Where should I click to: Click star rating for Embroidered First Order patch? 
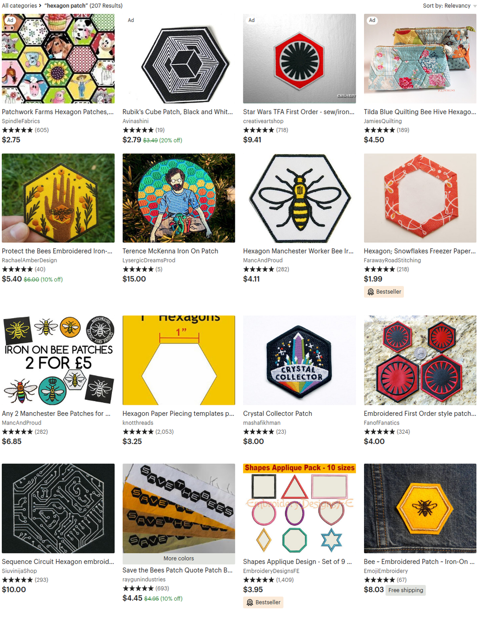[380, 431]
